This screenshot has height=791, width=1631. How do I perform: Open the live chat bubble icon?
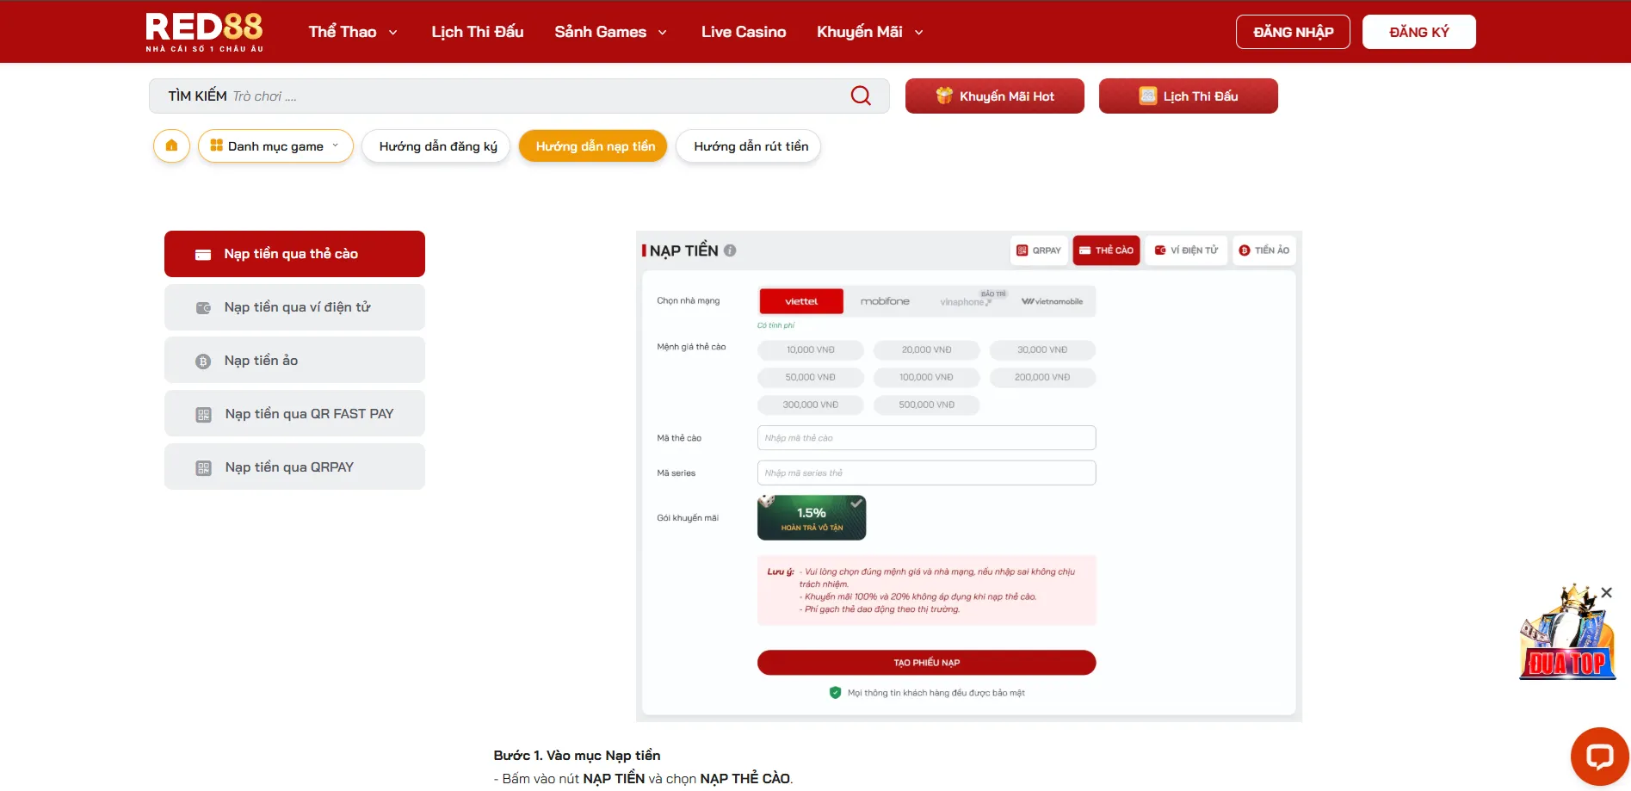point(1599,757)
